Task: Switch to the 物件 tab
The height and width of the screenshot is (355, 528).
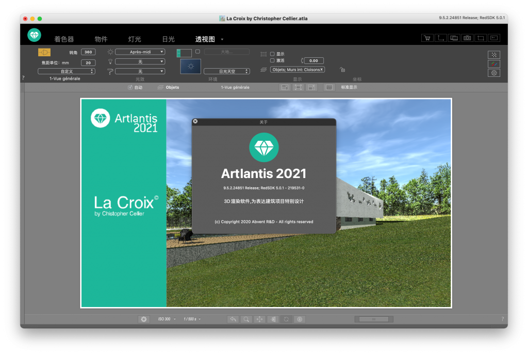Action: pos(101,39)
